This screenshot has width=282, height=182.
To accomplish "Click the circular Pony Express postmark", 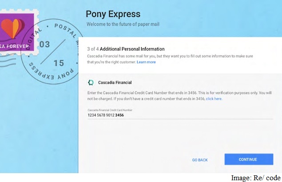I will pyautogui.click(x=52, y=52).
